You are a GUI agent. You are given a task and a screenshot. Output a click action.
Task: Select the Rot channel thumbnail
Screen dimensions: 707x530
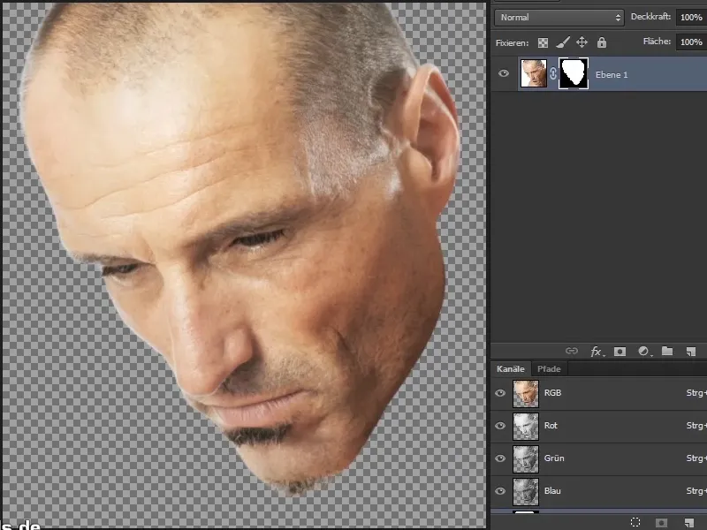[x=526, y=427]
